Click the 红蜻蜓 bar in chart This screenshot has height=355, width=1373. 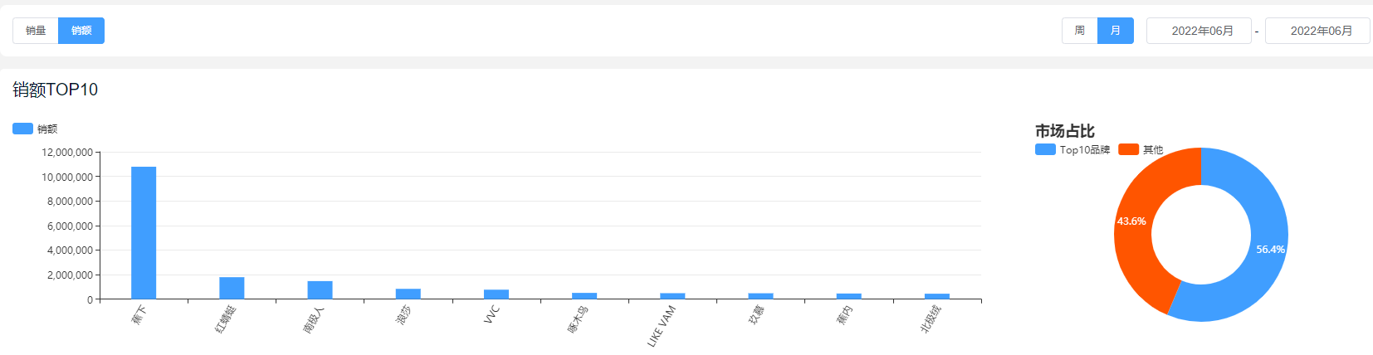[x=232, y=288]
